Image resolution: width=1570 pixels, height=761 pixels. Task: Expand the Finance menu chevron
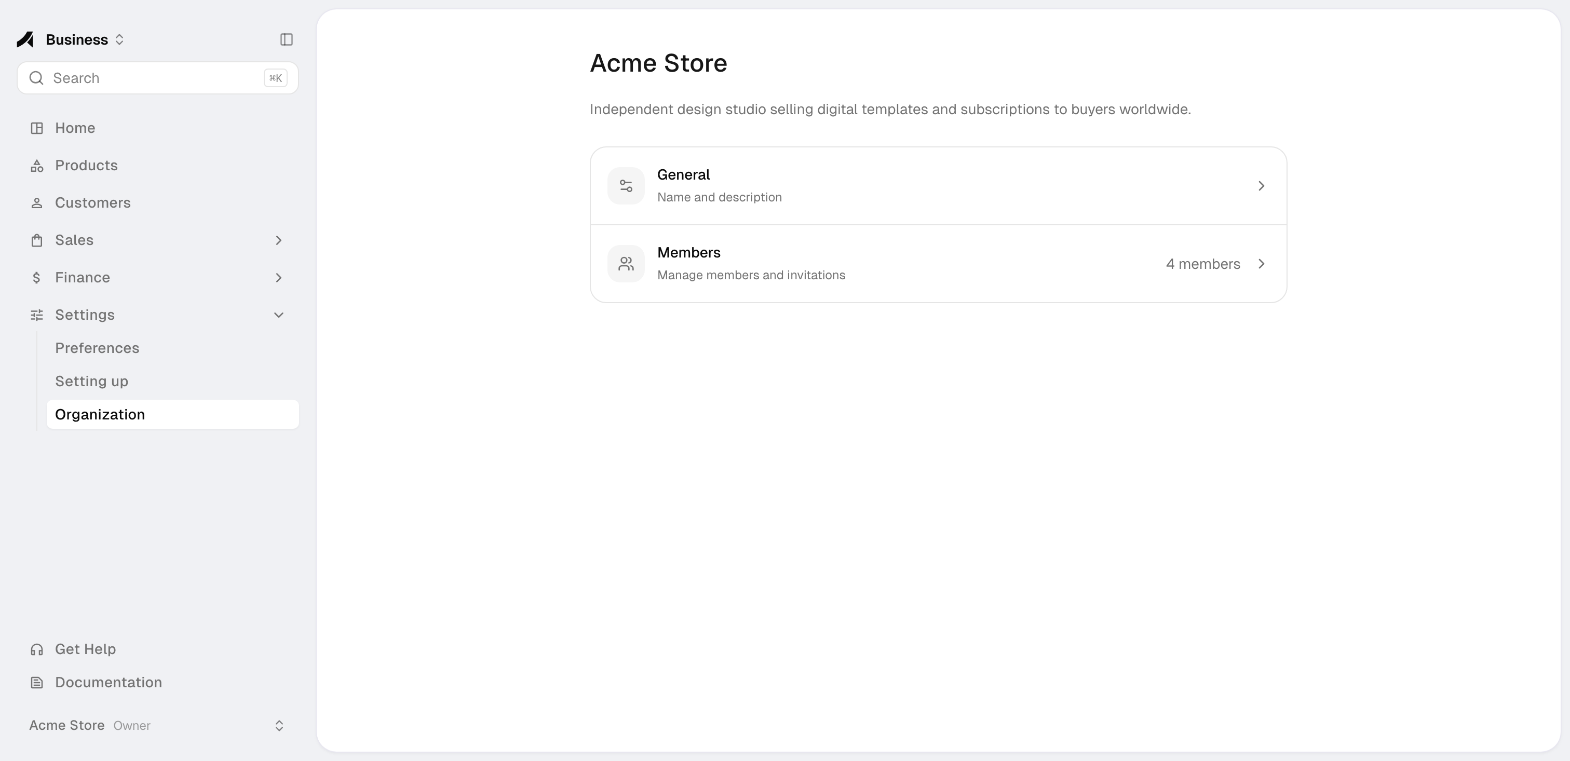click(278, 278)
